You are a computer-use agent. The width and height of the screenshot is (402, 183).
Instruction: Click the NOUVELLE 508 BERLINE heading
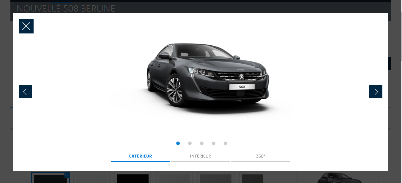click(66, 8)
